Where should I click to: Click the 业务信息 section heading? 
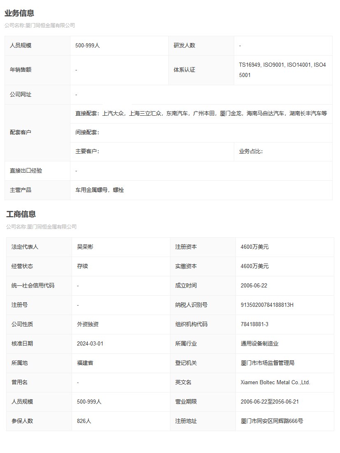(19, 13)
